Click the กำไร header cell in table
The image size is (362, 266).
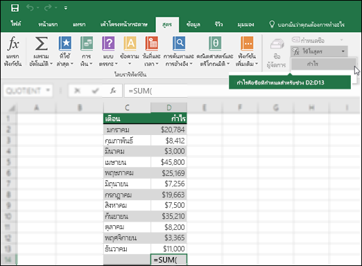click(169, 118)
